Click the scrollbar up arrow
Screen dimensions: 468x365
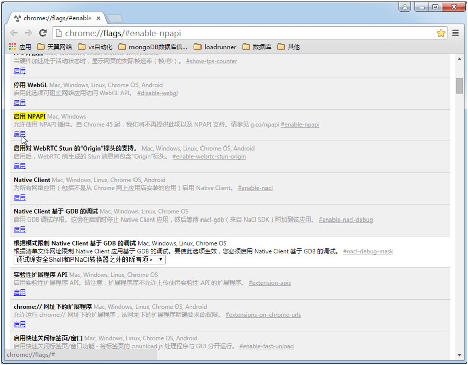[x=459, y=59]
